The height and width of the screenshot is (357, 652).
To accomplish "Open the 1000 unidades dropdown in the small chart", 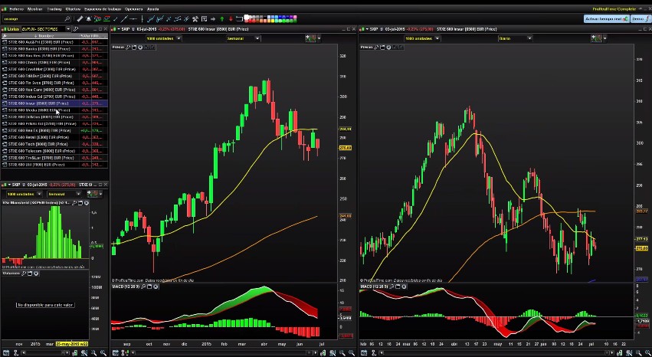I will click(x=24, y=194).
